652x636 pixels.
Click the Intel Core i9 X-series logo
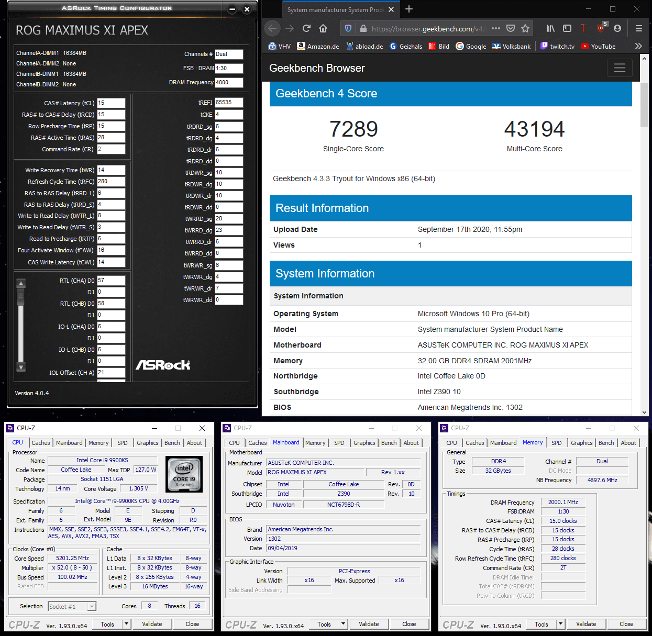184,474
